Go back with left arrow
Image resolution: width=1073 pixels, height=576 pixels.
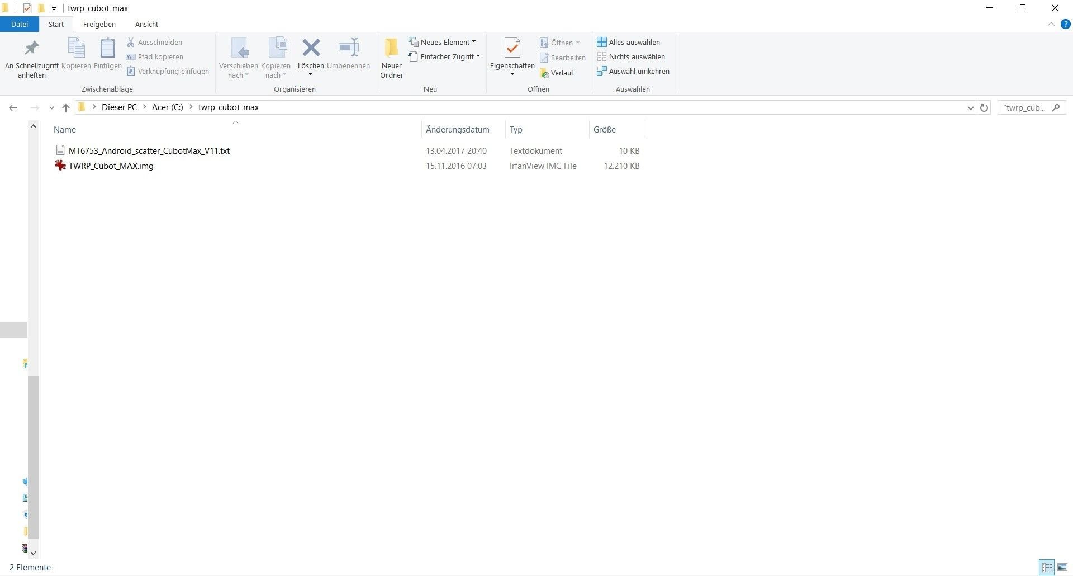pos(13,107)
